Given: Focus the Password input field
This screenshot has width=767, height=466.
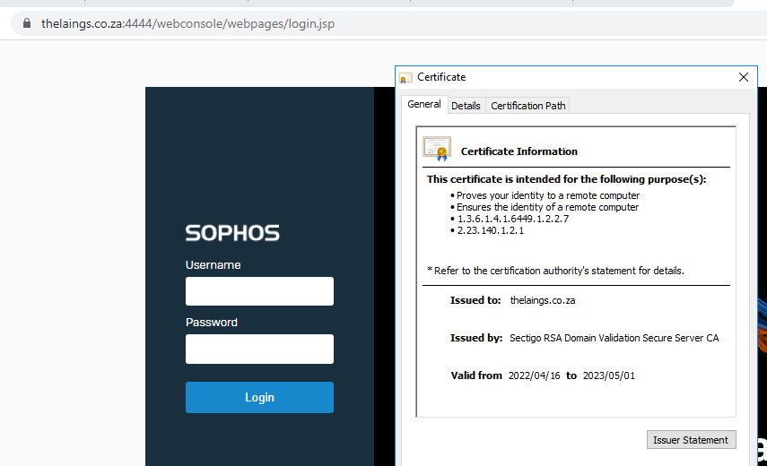Looking at the screenshot, I should tap(259, 349).
